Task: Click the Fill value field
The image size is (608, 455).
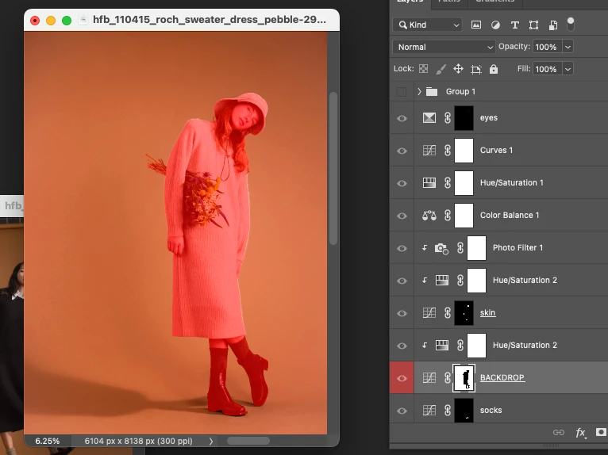Action: click(548, 69)
